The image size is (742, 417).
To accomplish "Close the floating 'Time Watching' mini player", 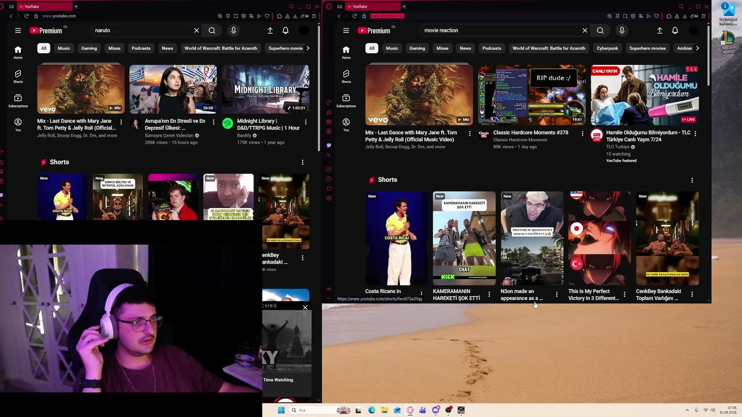I will [305, 308].
